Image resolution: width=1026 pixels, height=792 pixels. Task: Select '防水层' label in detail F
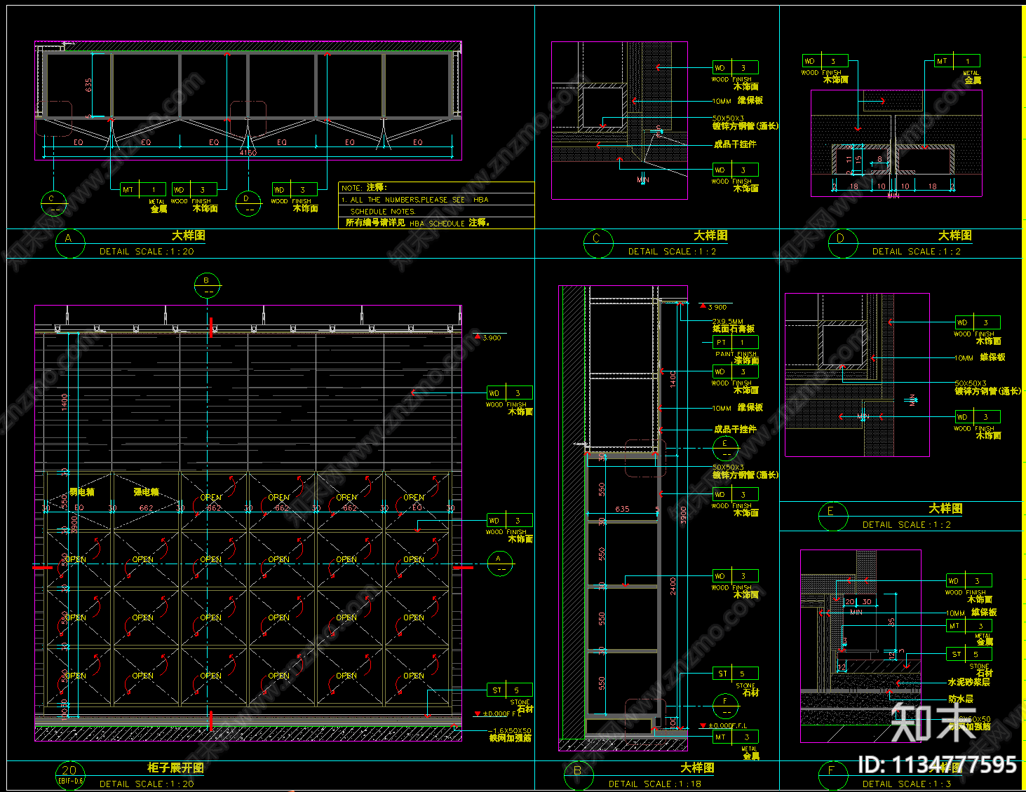pos(961,699)
